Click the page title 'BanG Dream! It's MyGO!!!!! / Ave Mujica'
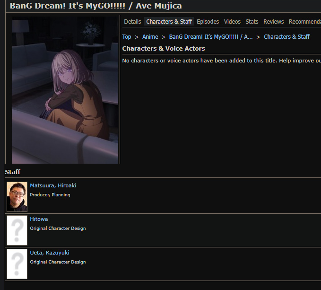The width and height of the screenshot is (321, 290). (96, 6)
